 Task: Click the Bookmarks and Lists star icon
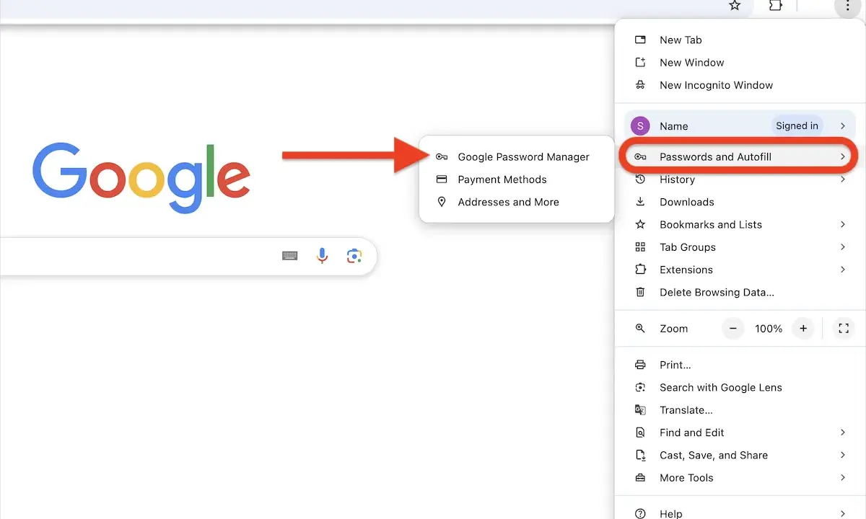point(640,225)
